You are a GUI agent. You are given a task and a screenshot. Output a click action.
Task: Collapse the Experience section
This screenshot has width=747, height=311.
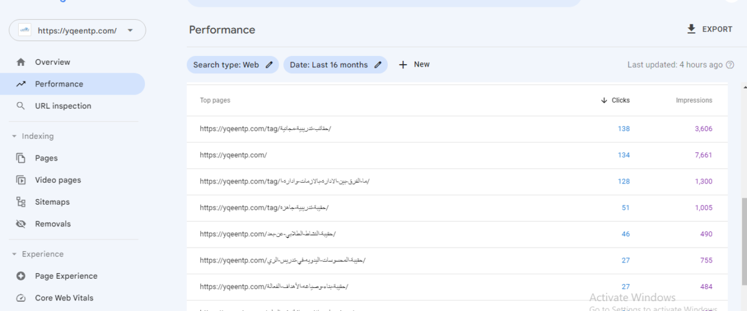point(37,254)
